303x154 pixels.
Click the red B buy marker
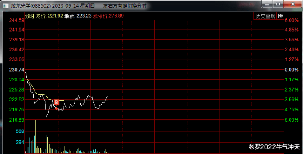(56, 102)
